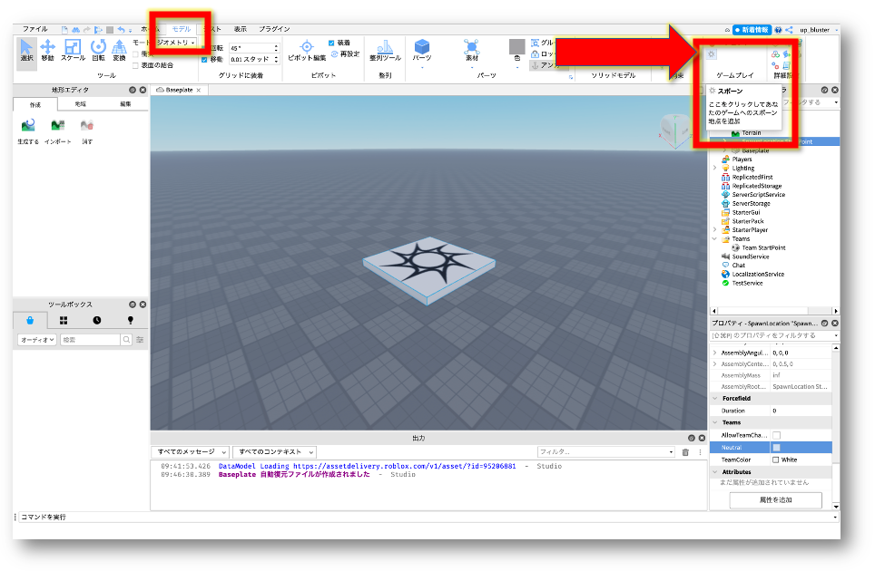This screenshot has width=875, height=571.
Task: Toggle the AllowTeamChangeOnTouch checkbox
Action: click(776, 435)
